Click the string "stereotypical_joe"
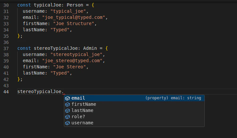 click(x=76, y=54)
